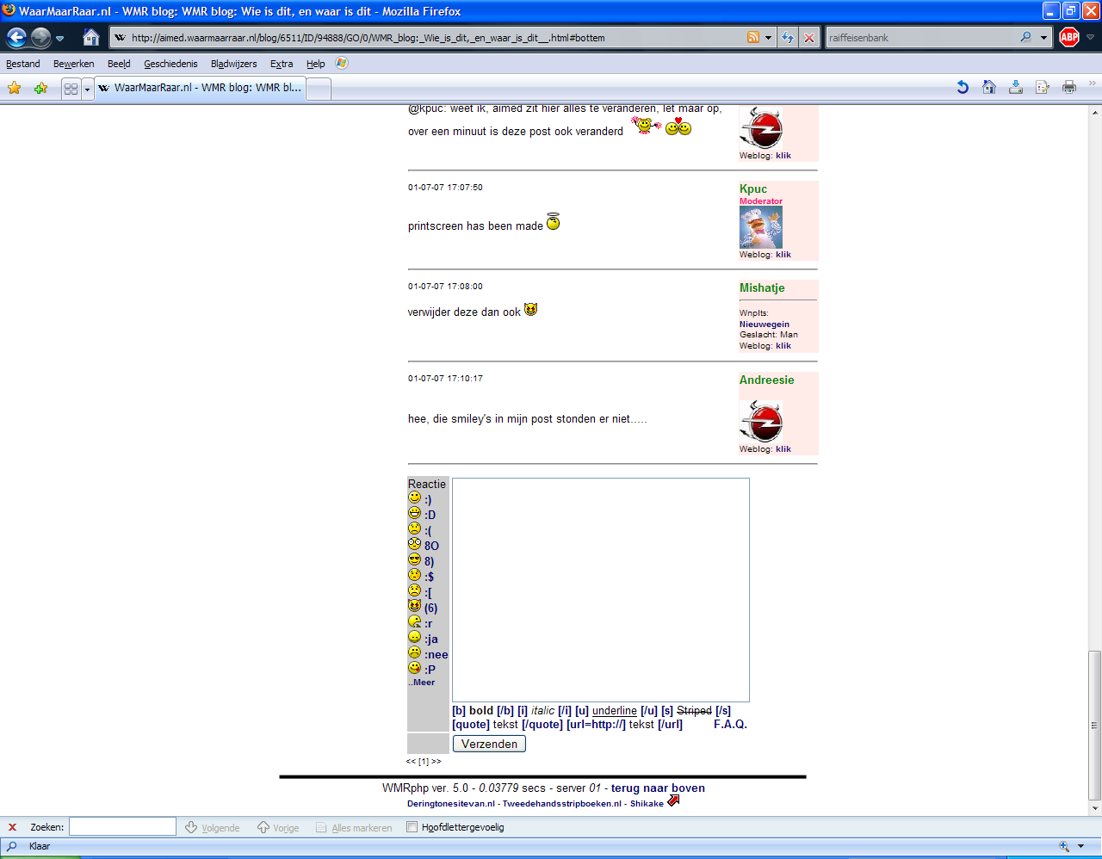The image size is (1102, 859).
Task: Click the RSS feed icon in address bar
Action: tap(753, 38)
